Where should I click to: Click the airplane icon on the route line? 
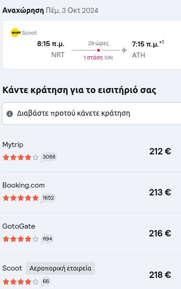[x=124, y=50]
